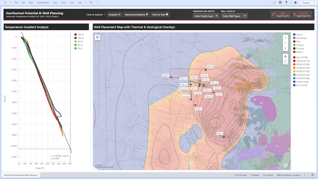Click the 78B-32 well label on map

click(x=209, y=96)
